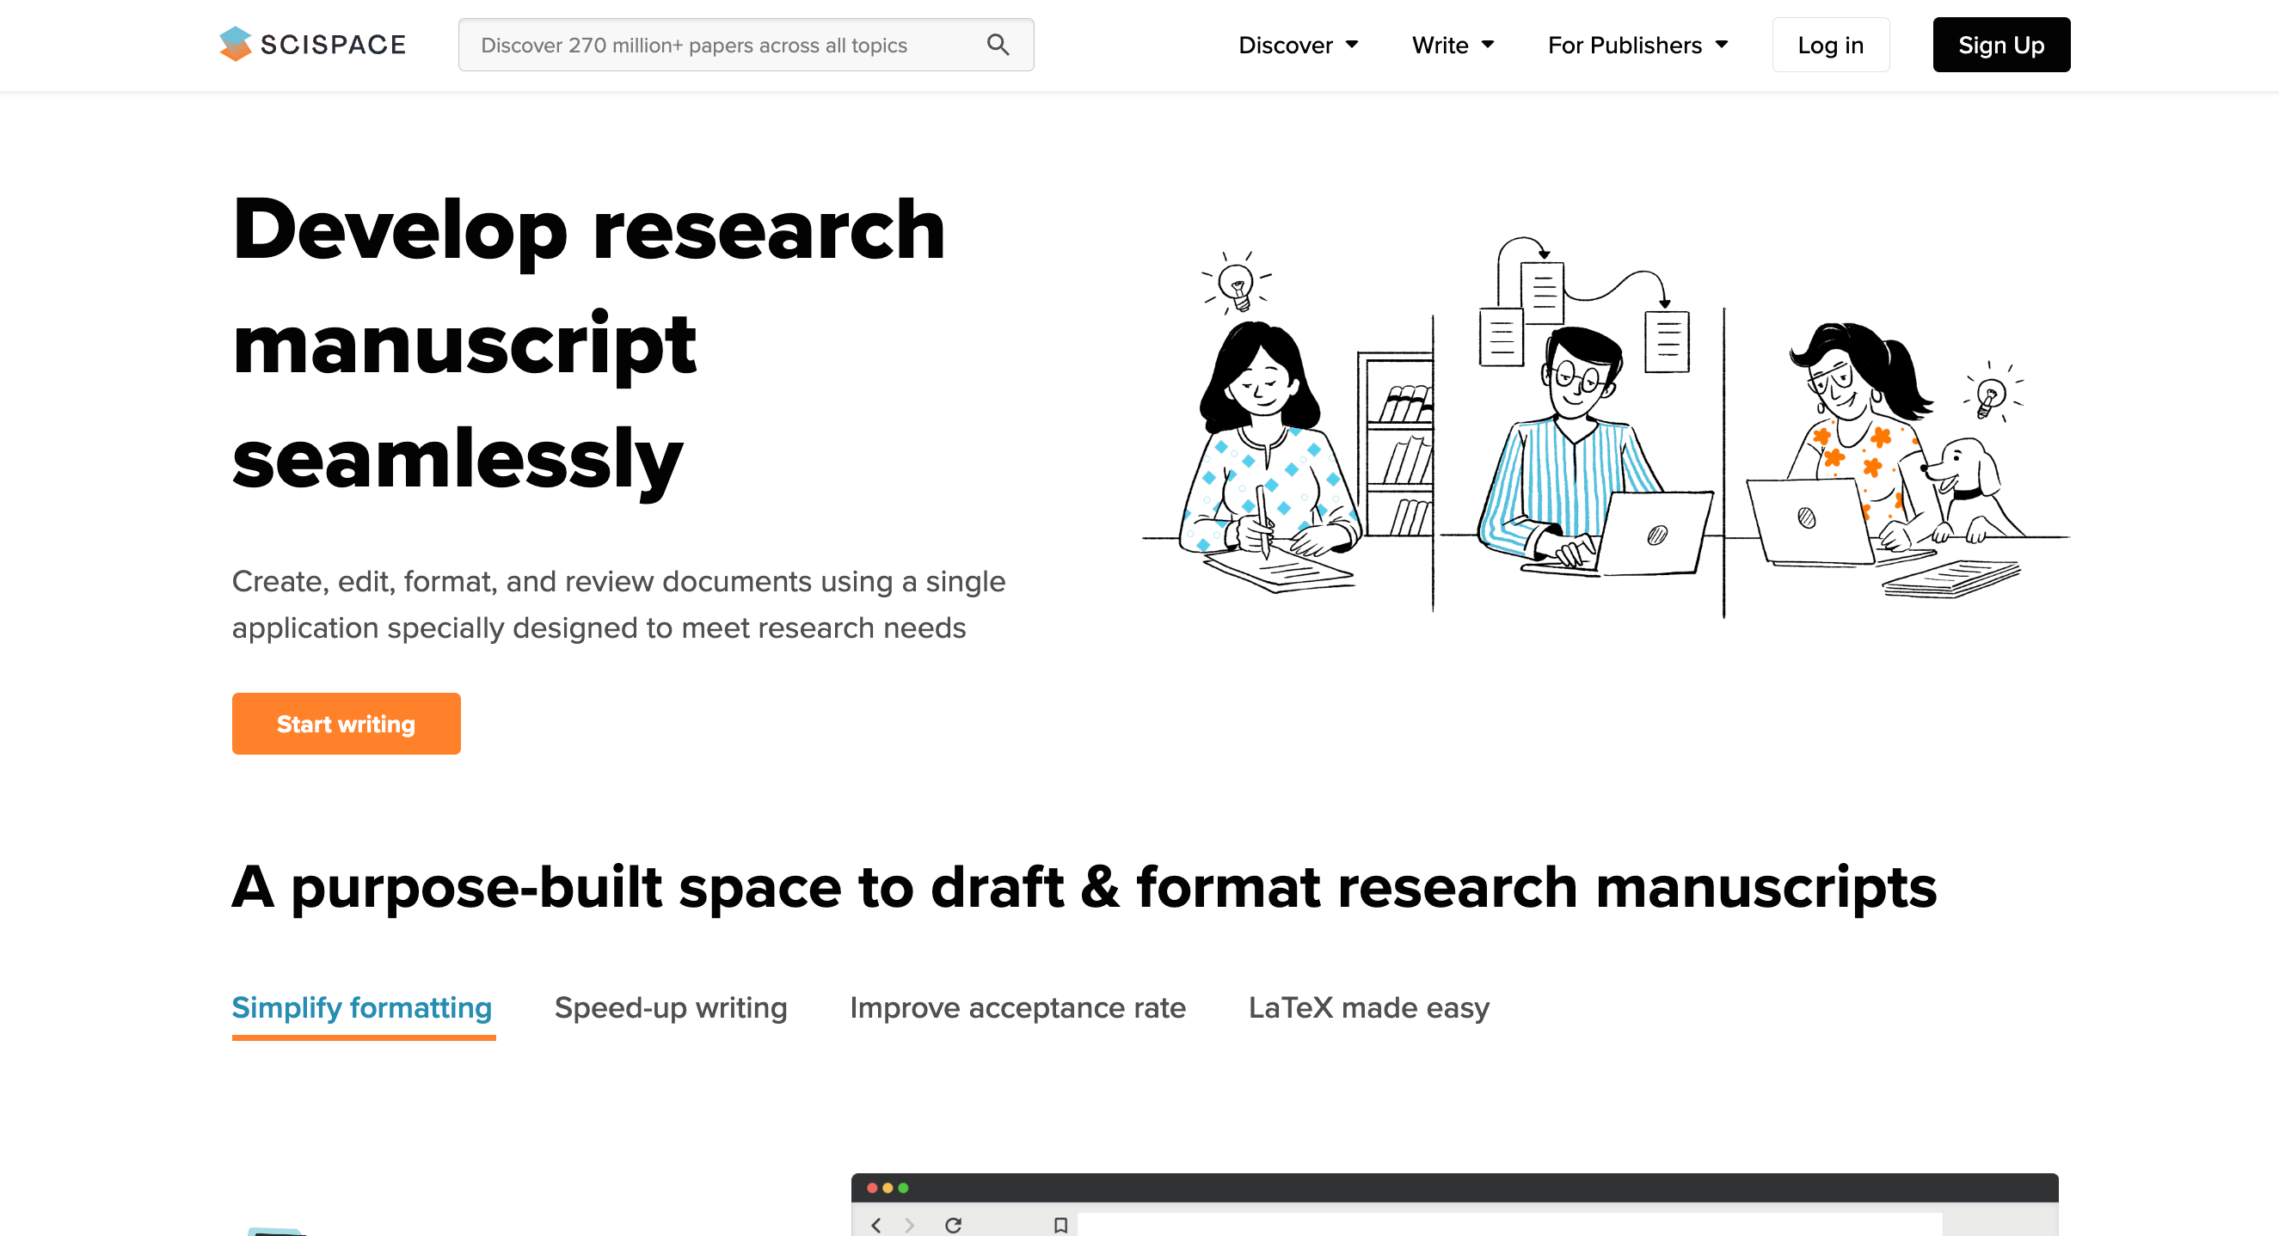
Task: Click the magnifying glass search icon
Action: point(998,45)
